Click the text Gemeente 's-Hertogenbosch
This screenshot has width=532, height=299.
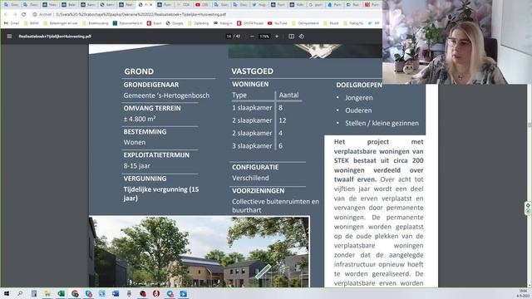pyautogui.click(x=166, y=96)
